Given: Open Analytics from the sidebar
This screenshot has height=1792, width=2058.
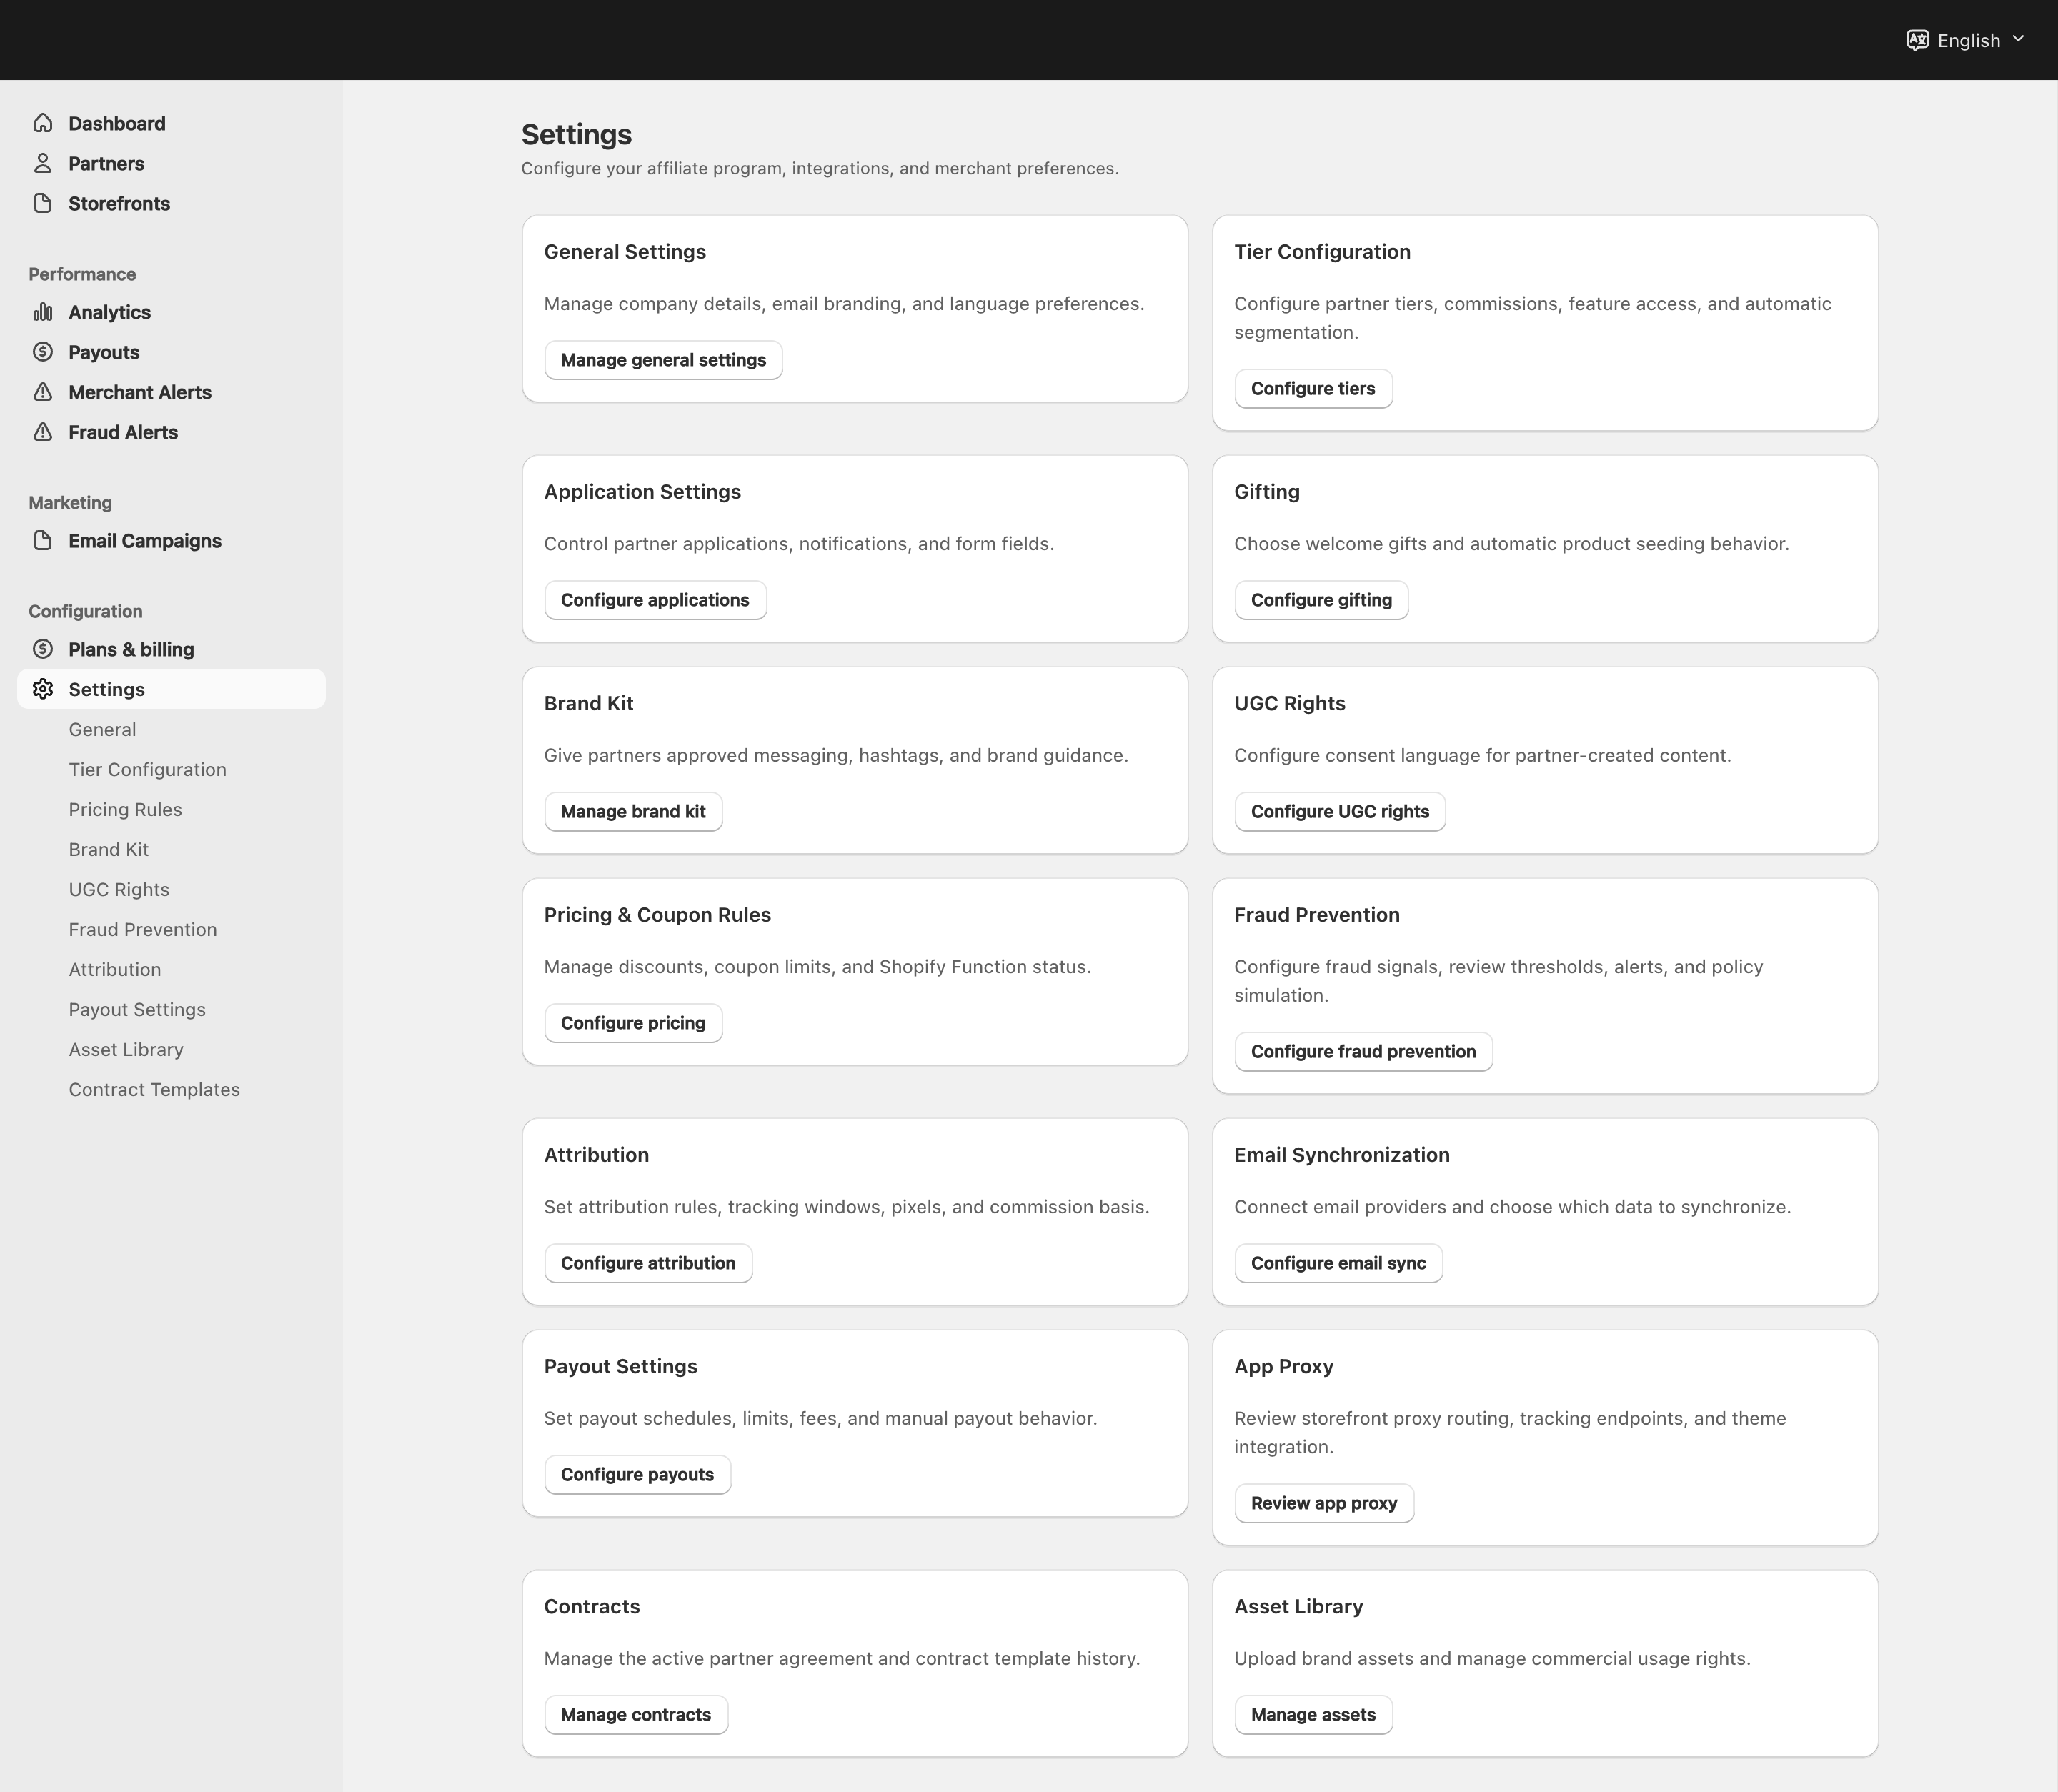Looking at the screenshot, I should pyautogui.click(x=110, y=312).
